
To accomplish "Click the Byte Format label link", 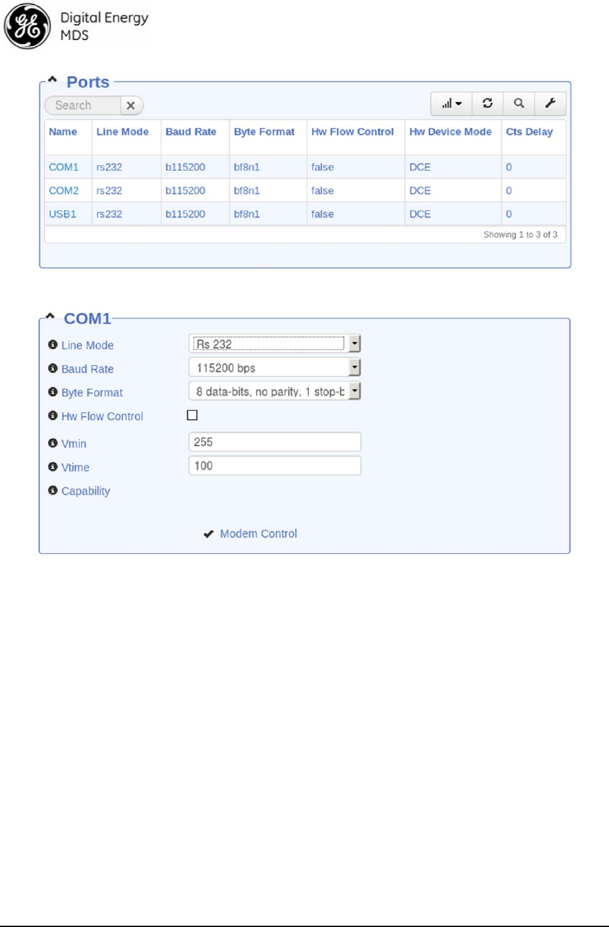I will click(x=92, y=392).
